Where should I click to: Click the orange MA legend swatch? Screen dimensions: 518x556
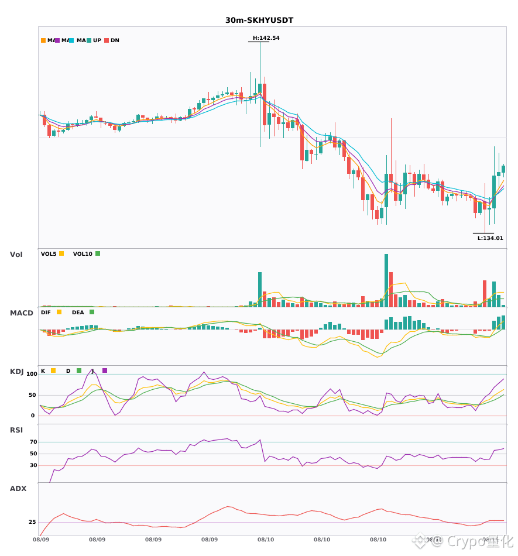coord(43,40)
